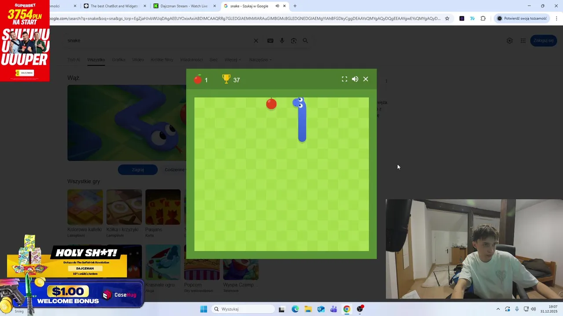The height and width of the screenshot is (316, 563).
Task: Mute the Snake game sound
Action: [x=355, y=79]
